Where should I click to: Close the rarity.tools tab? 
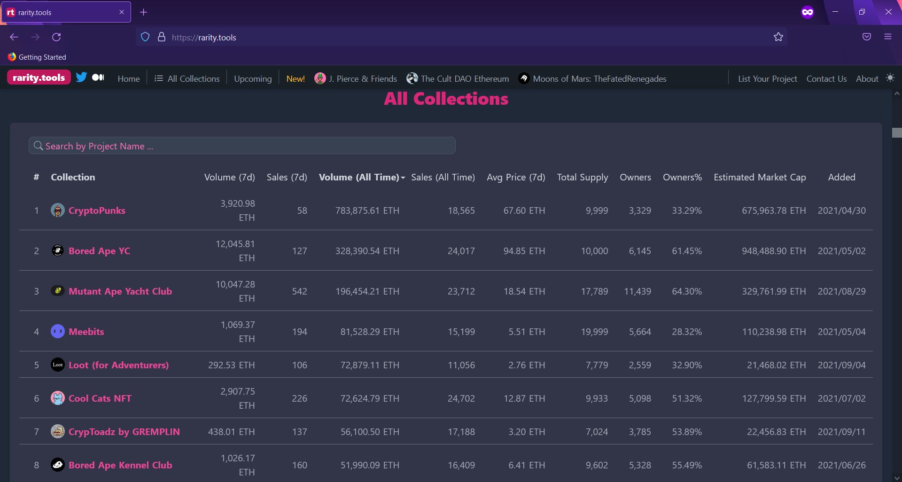122,12
